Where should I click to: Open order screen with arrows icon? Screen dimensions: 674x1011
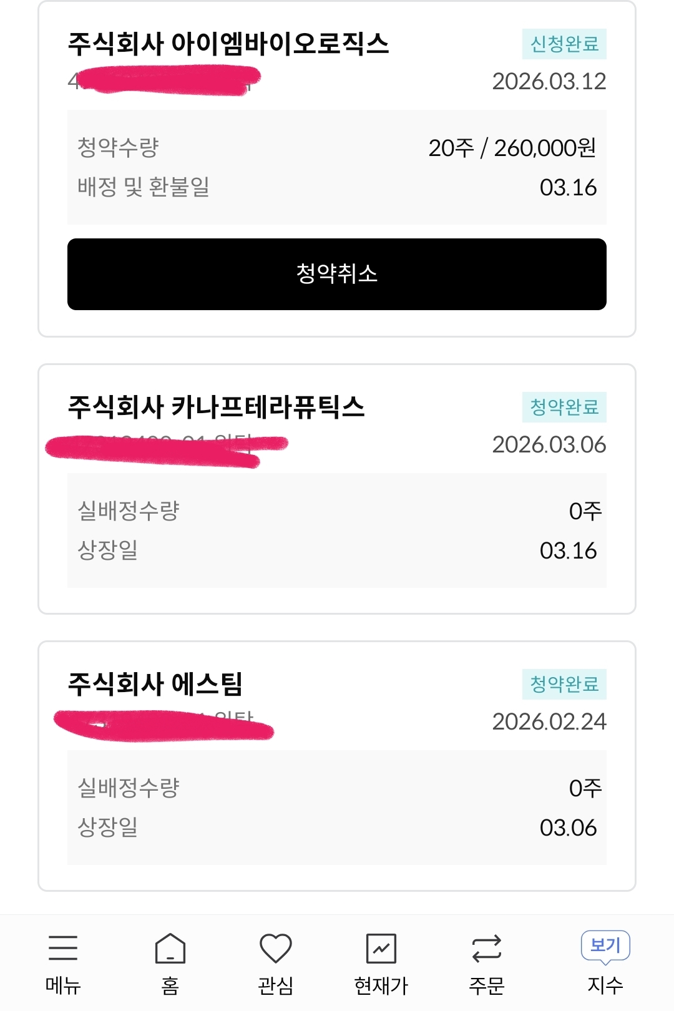(x=486, y=948)
